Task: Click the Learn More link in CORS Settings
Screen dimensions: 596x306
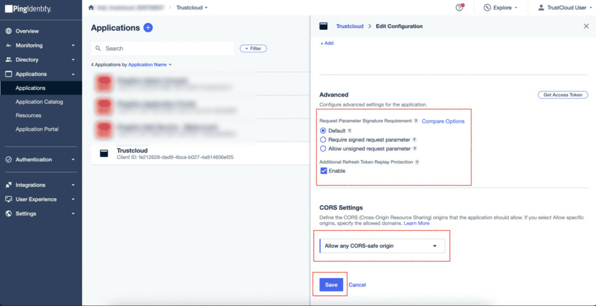Action: point(417,223)
